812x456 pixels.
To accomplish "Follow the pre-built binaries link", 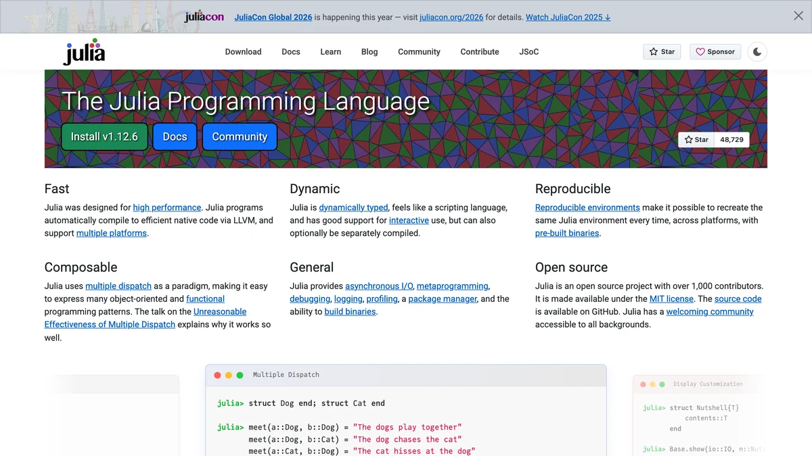I will (567, 233).
